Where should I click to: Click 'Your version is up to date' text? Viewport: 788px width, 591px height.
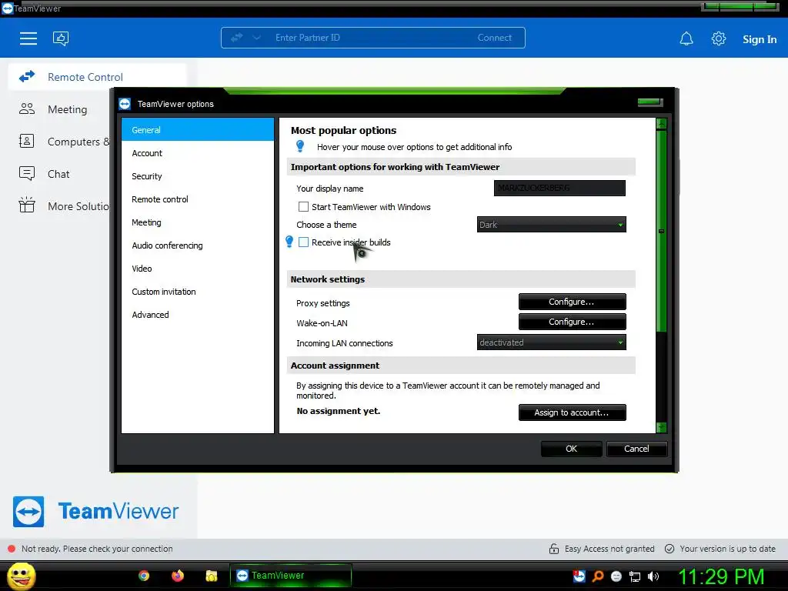728,549
